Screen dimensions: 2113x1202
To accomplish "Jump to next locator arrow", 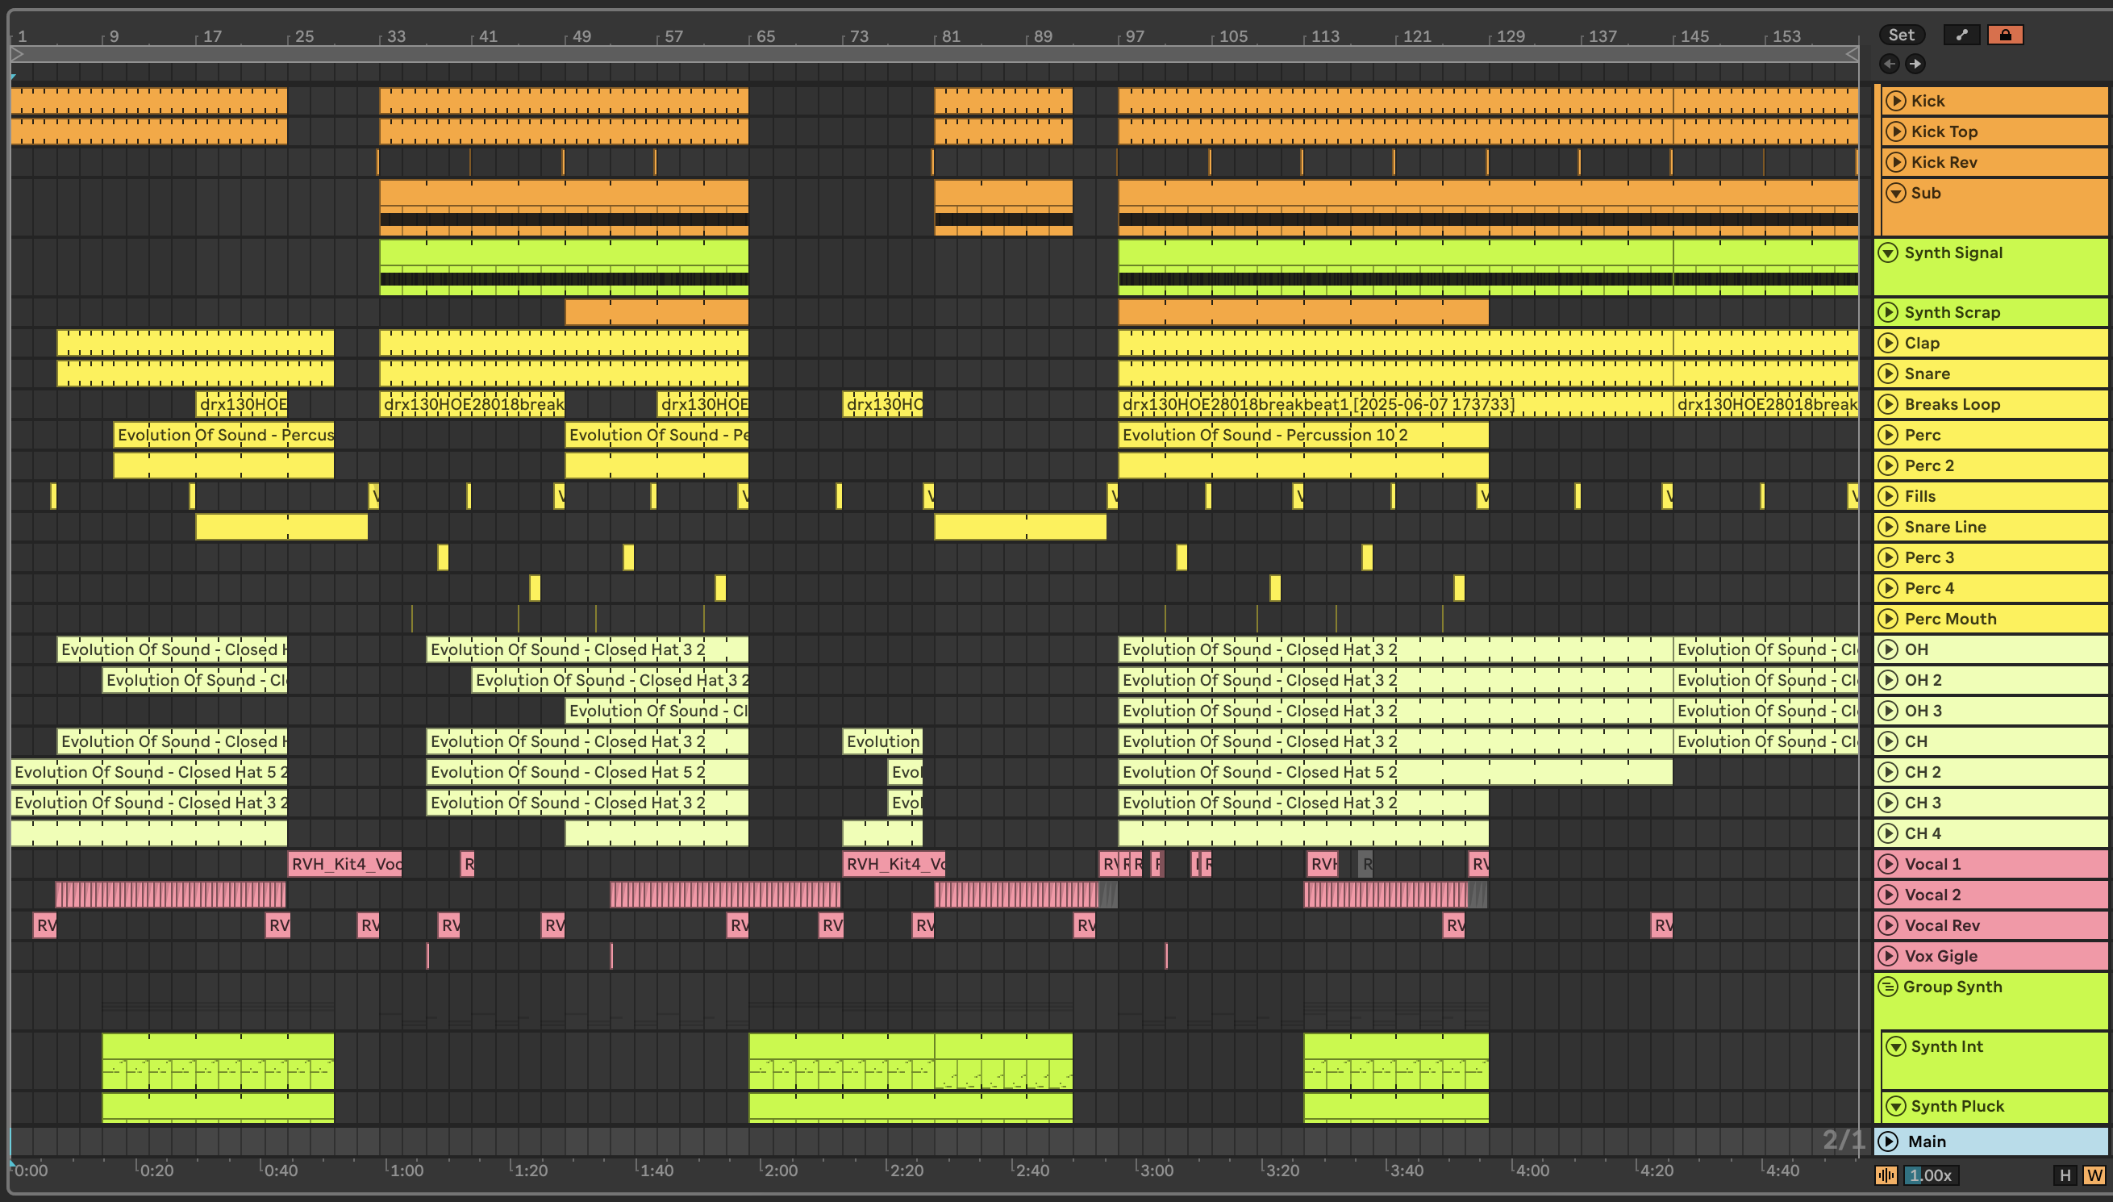I will [x=1915, y=64].
